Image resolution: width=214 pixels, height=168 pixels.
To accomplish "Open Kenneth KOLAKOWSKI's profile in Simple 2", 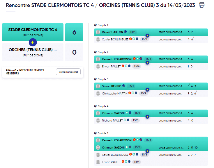I will click(x=117, y=59).
